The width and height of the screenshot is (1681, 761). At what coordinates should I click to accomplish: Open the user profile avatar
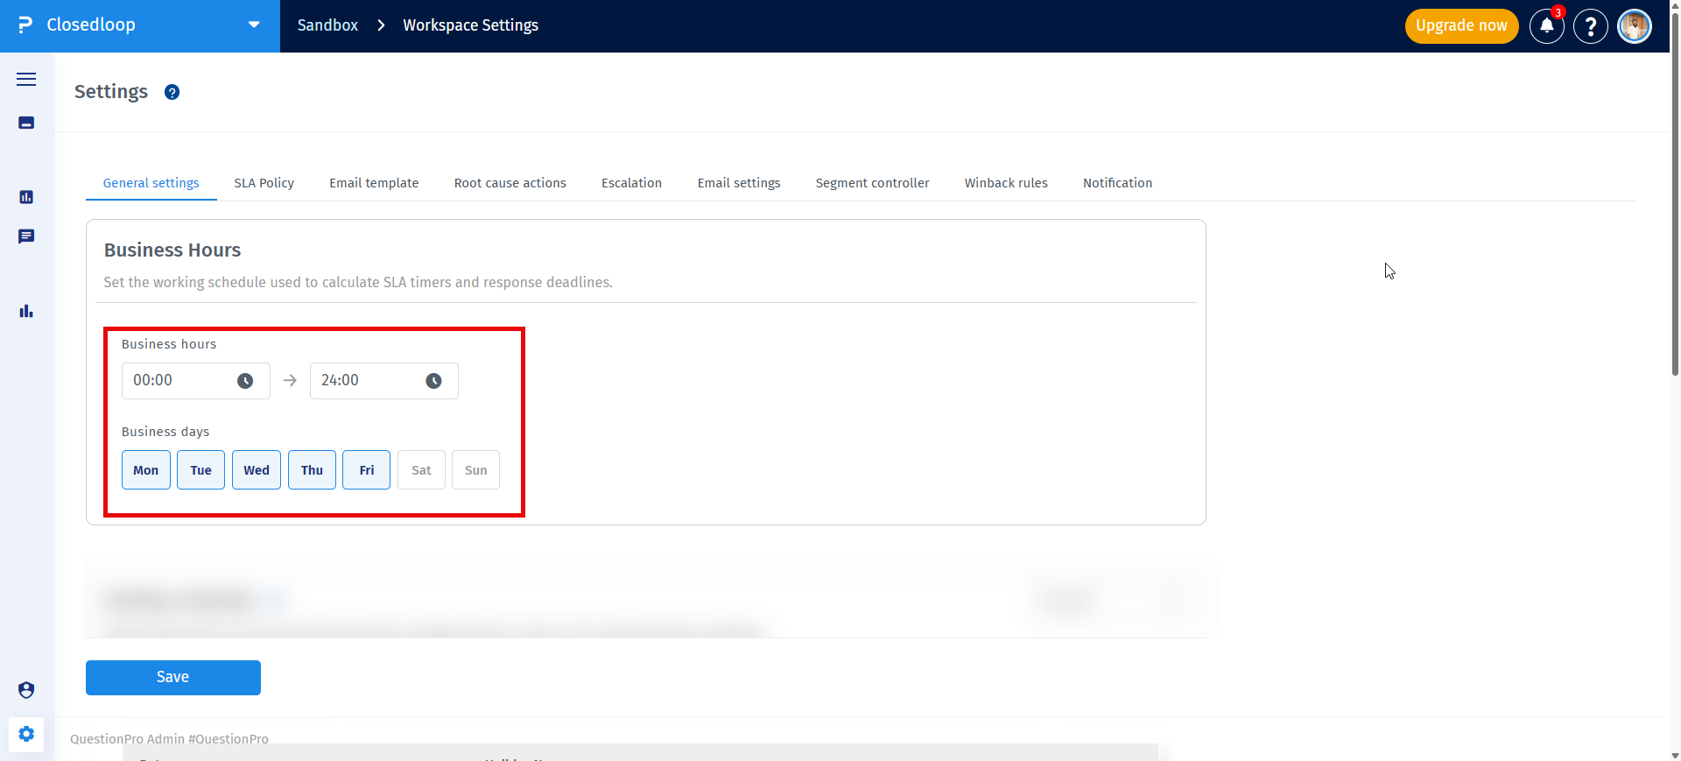(x=1635, y=26)
